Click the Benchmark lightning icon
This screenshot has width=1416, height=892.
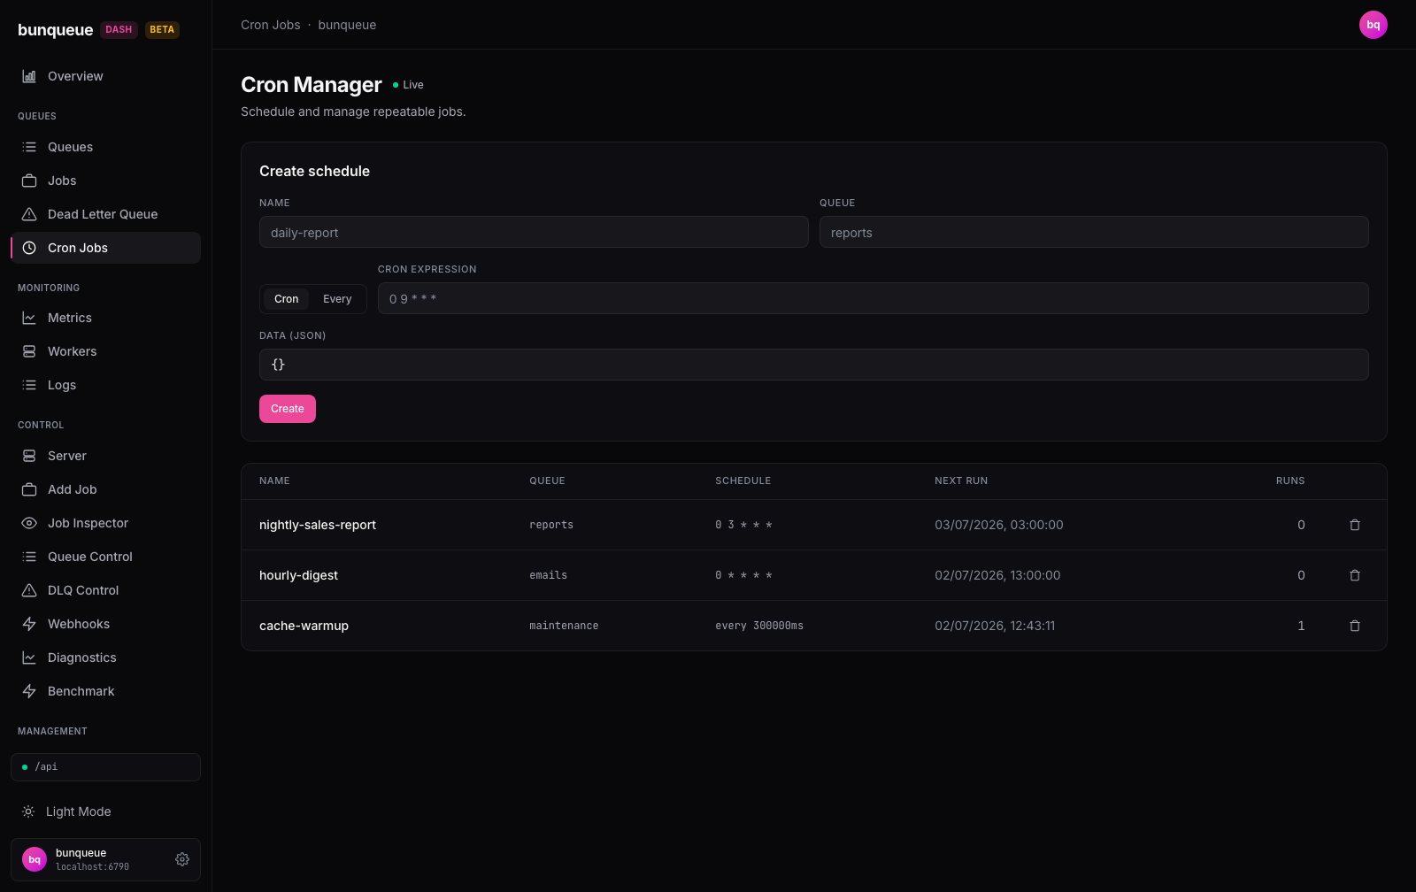click(x=29, y=691)
